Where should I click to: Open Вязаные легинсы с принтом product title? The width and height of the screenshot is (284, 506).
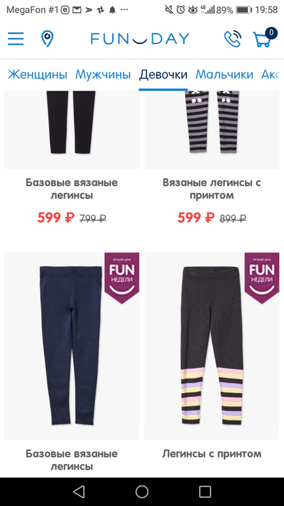point(212,189)
